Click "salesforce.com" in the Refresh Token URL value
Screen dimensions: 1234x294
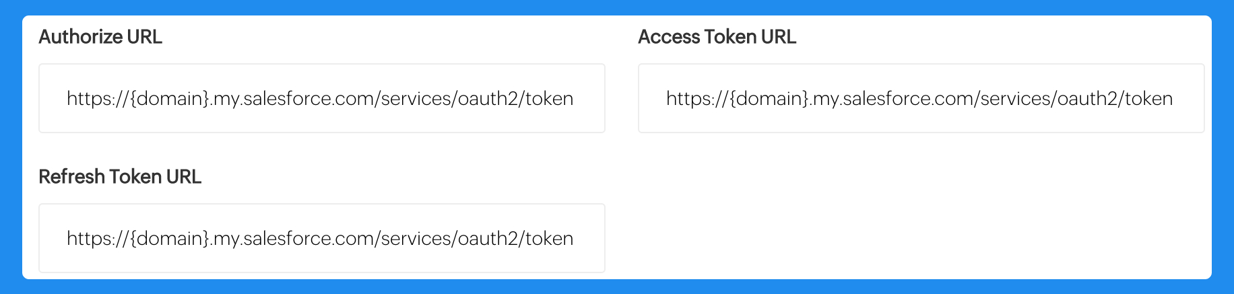click(x=309, y=239)
